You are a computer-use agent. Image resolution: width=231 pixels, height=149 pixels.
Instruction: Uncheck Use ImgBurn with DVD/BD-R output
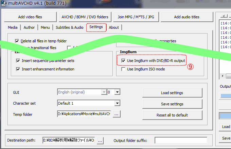[x=123, y=61]
